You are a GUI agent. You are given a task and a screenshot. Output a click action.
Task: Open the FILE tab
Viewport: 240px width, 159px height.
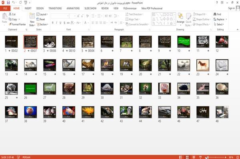[x=5, y=8]
